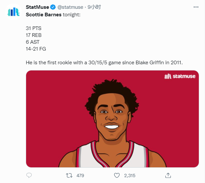
Task: View the 2,315 likes count
Action: [x=130, y=175]
